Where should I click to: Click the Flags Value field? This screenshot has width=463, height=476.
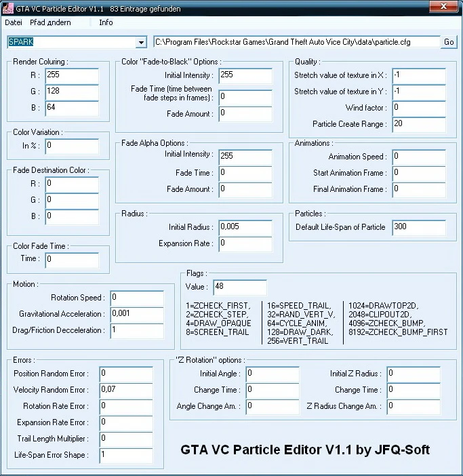coord(240,287)
